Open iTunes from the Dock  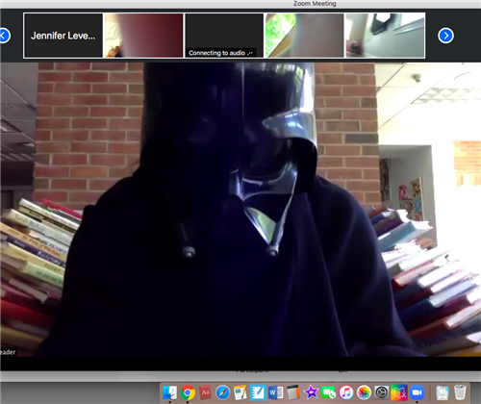click(346, 392)
